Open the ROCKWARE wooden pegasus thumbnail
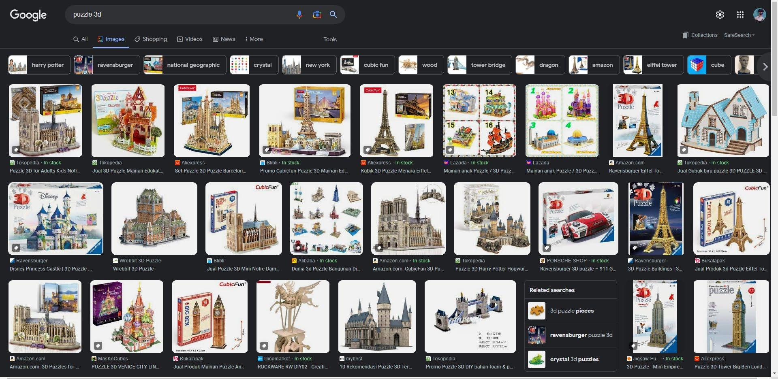Image resolution: width=778 pixels, height=379 pixels. click(x=293, y=317)
